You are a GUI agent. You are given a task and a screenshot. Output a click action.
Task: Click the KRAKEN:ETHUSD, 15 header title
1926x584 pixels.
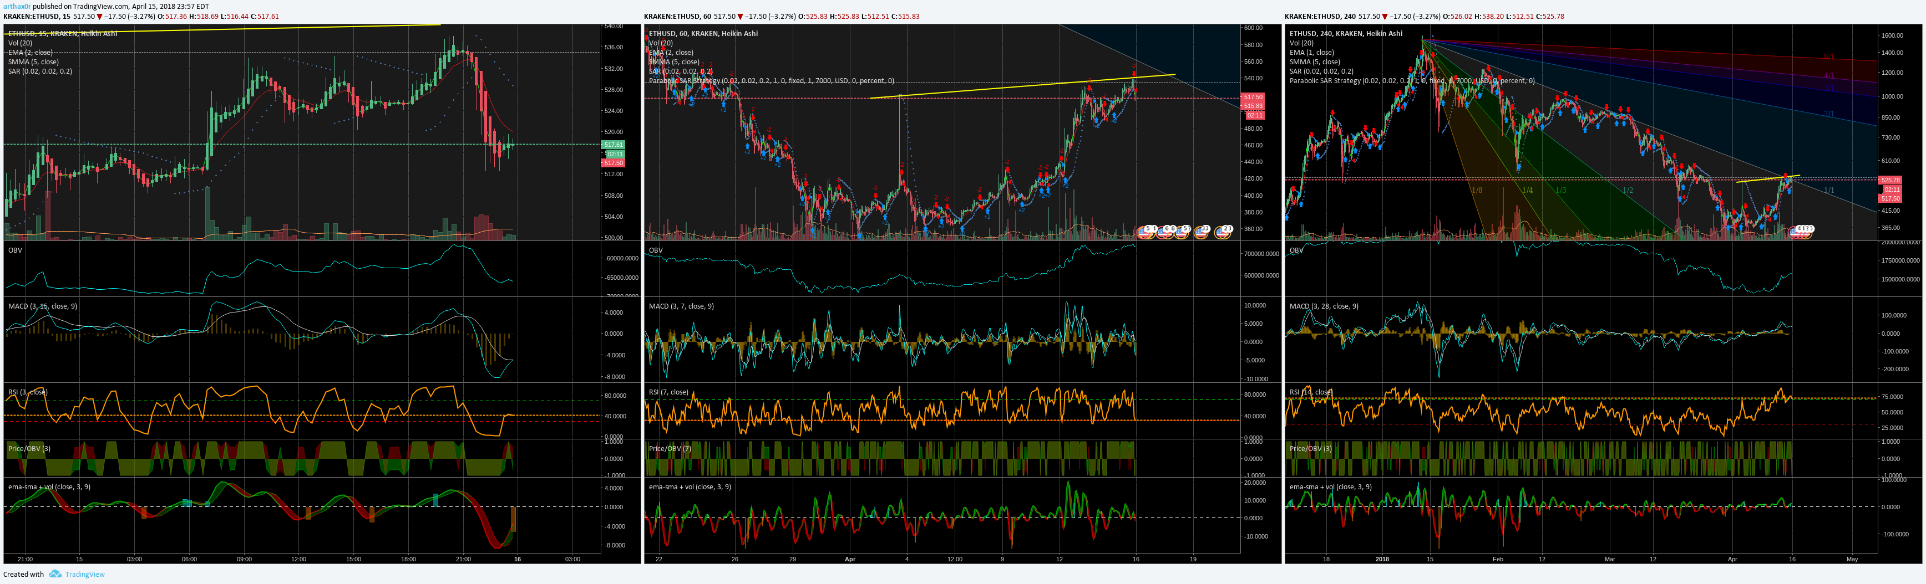37,17
